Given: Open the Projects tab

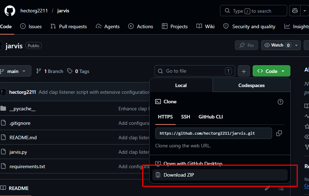Looking at the screenshot, I should [175, 26].
